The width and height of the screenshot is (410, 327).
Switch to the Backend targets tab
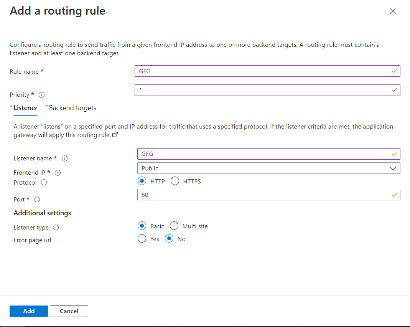72,108
